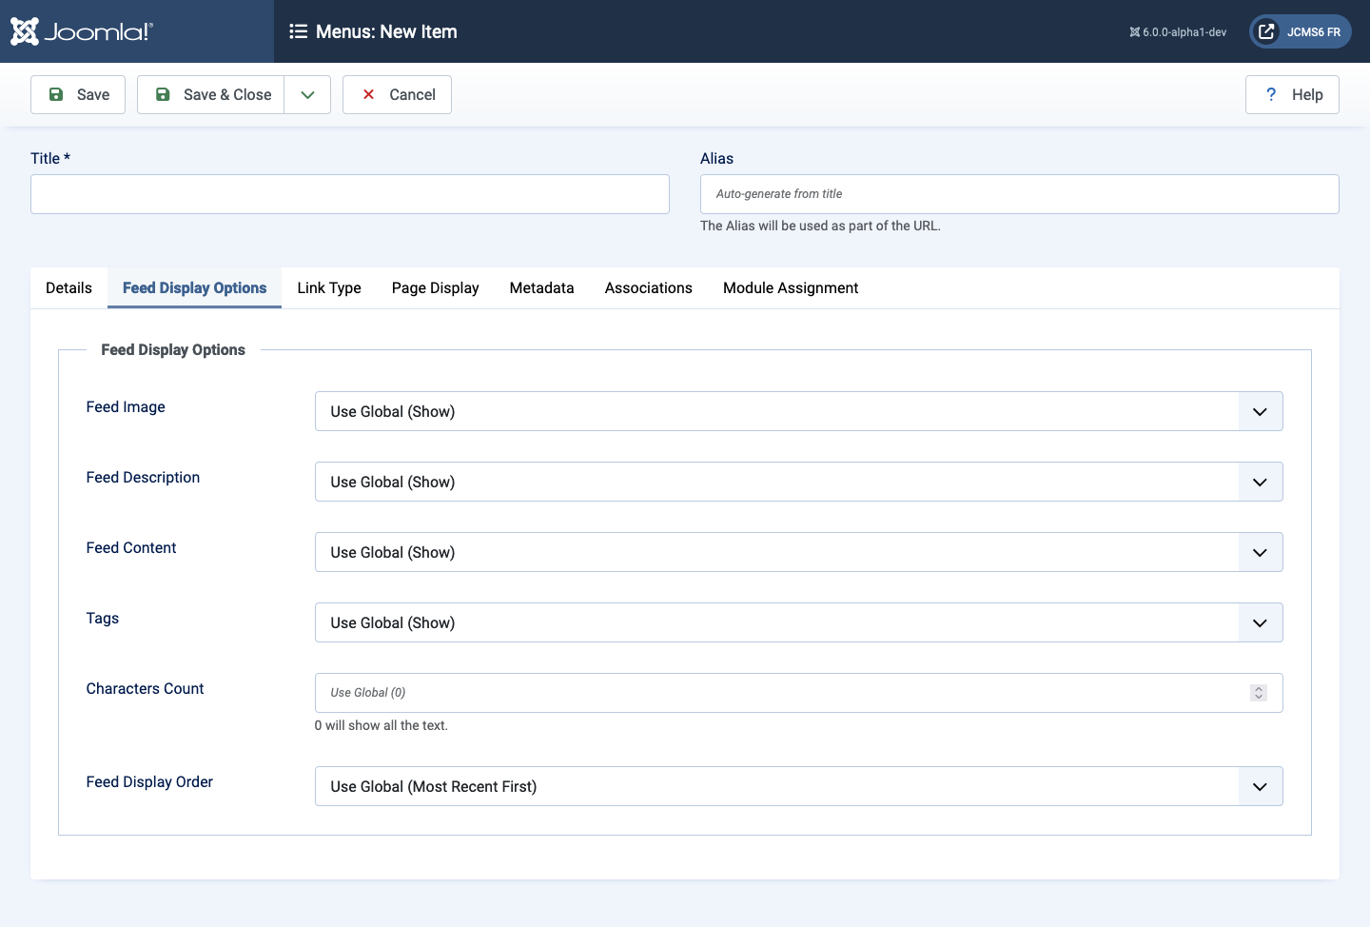The height and width of the screenshot is (927, 1370).
Task: Expand the Tags dropdown
Action: coord(799,622)
